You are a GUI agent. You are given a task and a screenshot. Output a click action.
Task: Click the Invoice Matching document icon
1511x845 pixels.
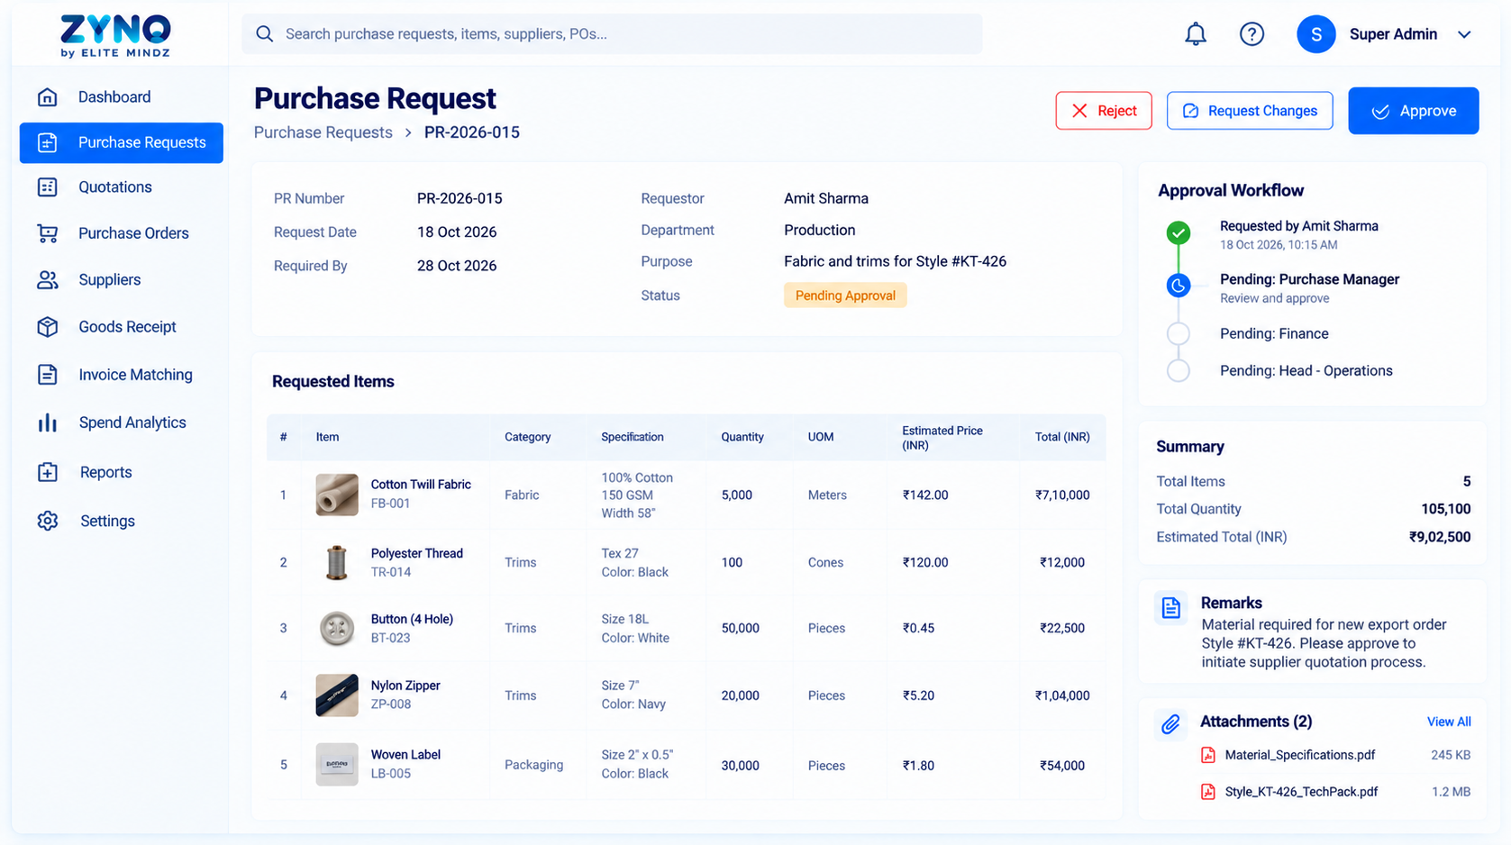tap(48, 375)
